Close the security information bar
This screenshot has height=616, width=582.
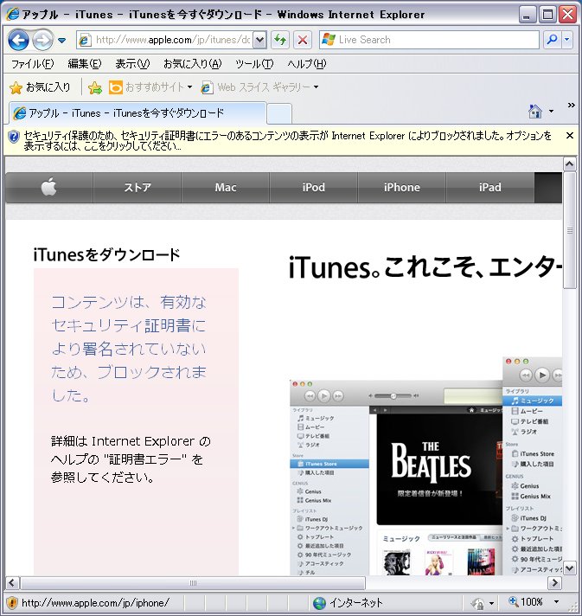(569, 136)
